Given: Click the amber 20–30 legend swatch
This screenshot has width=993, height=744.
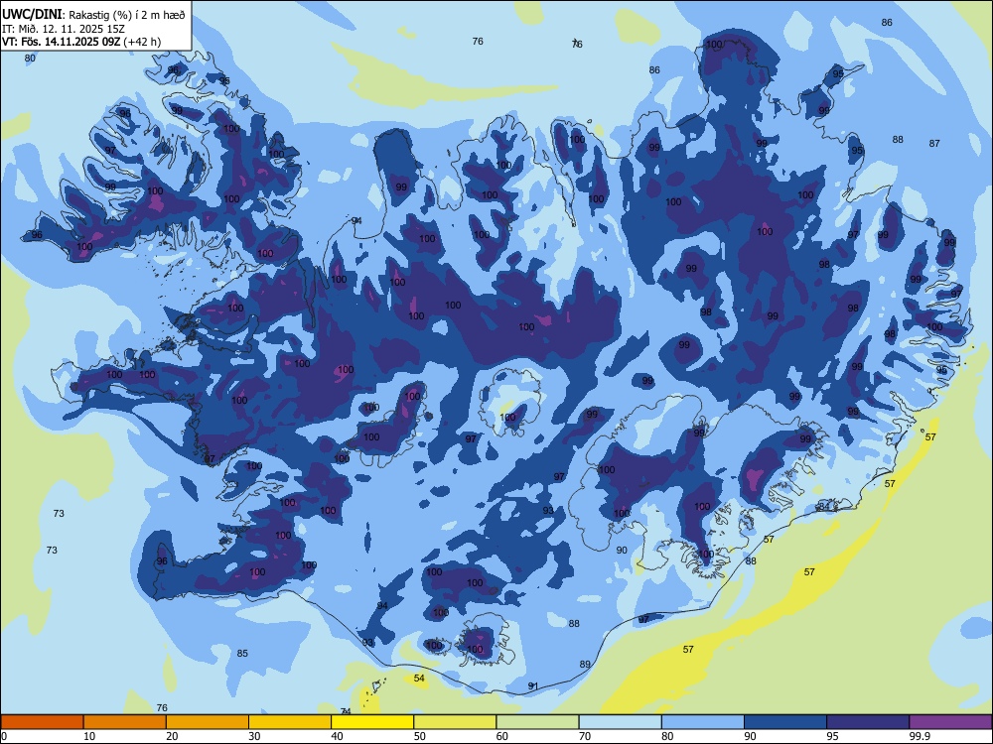Looking at the screenshot, I should (208, 722).
